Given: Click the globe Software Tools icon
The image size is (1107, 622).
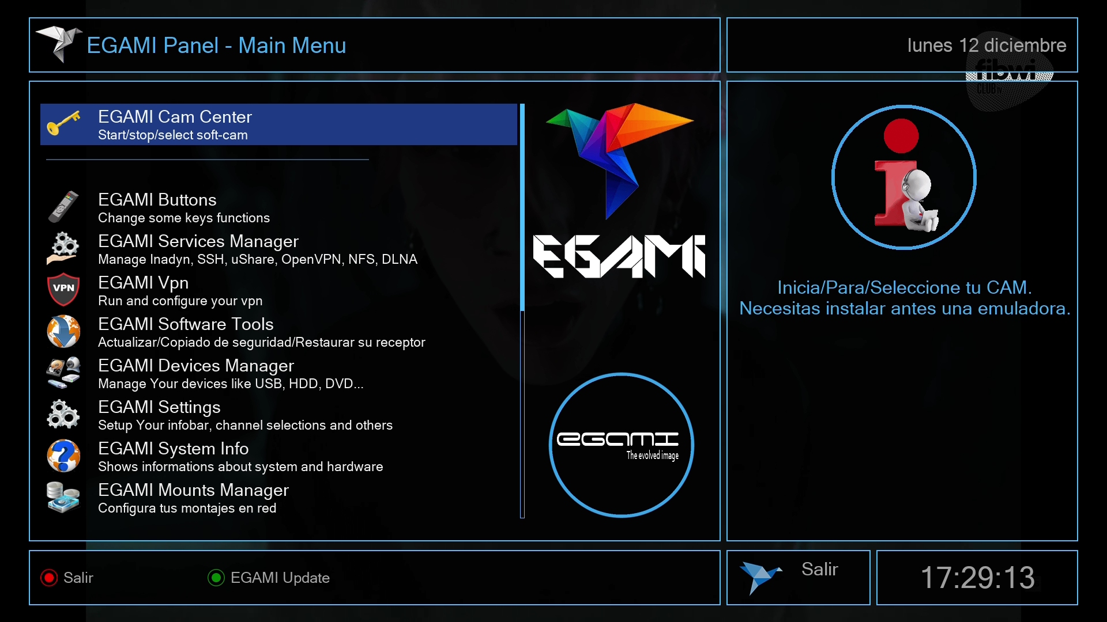Looking at the screenshot, I should click(x=63, y=331).
